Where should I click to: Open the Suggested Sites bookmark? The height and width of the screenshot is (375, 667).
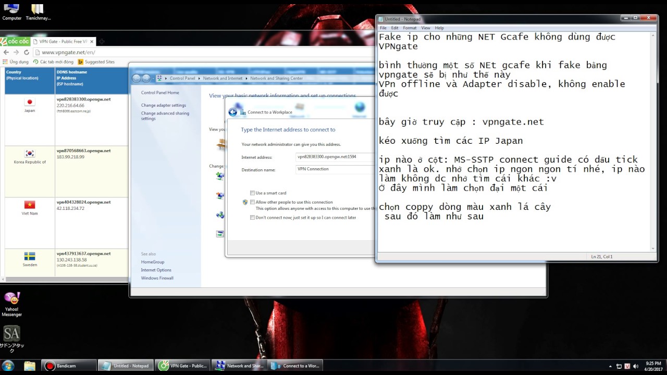(x=96, y=62)
